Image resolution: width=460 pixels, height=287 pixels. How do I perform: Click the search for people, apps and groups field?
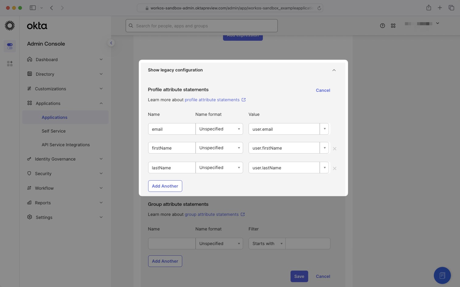coord(202,26)
